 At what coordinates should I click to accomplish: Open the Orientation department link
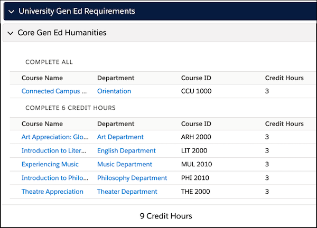pyautogui.click(x=114, y=91)
